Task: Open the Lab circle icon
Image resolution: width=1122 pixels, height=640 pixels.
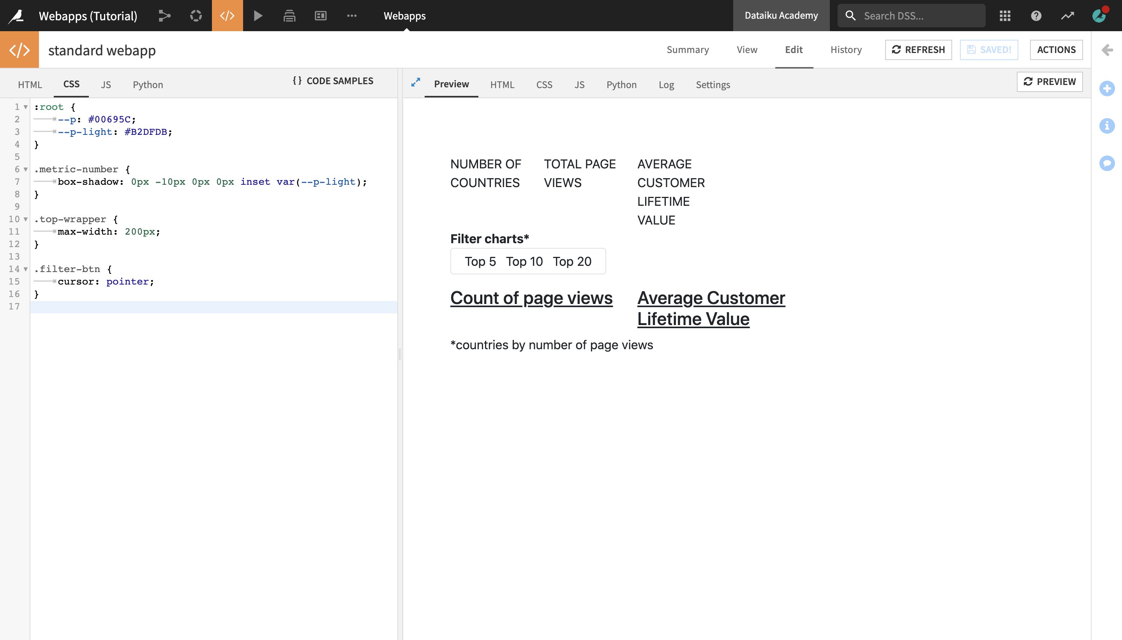Action: point(196,16)
